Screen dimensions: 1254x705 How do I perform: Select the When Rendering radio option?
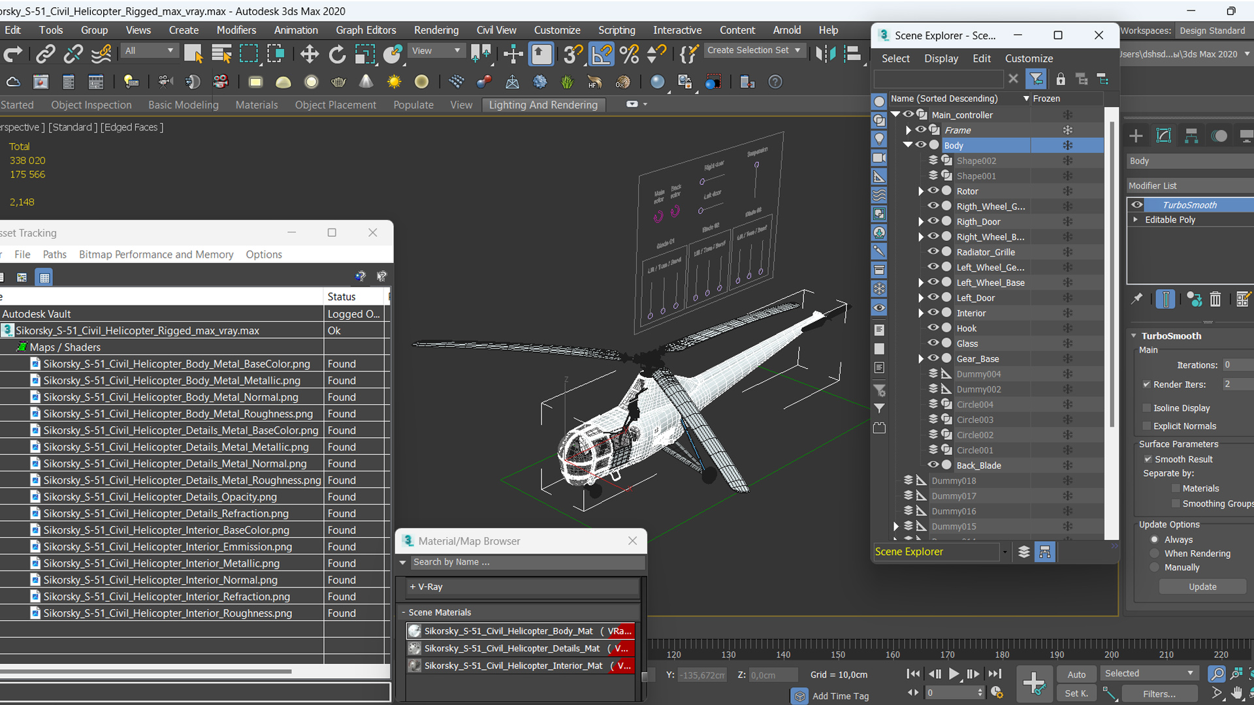pyautogui.click(x=1155, y=554)
